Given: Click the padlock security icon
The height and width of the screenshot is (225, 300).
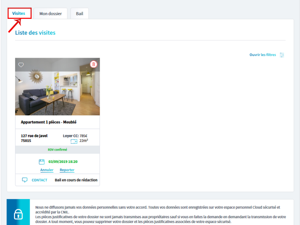Looking at the screenshot, I should (18, 214).
